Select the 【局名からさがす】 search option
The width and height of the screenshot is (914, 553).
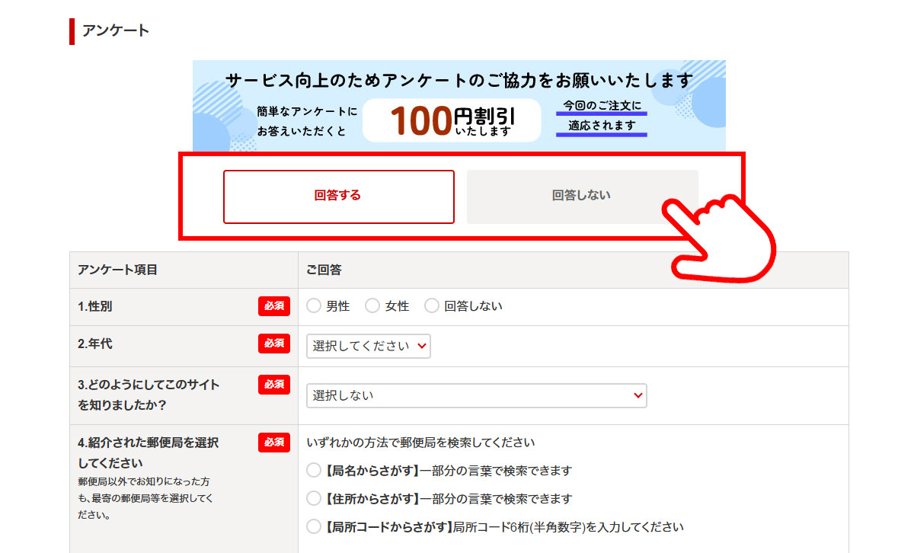pyautogui.click(x=314, y=471)
